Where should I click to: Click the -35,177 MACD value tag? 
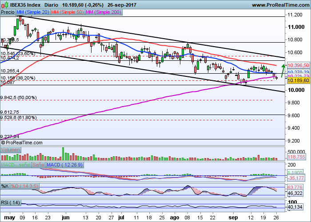[296, 178]
